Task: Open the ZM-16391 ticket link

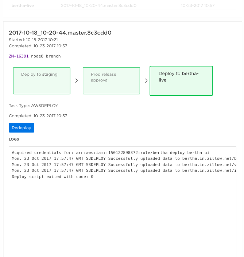Action: (x=19, y=56)
